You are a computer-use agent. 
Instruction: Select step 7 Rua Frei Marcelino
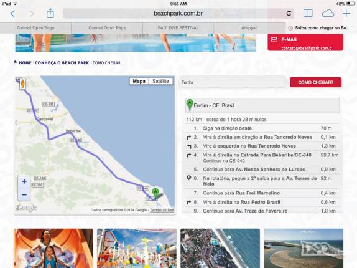pyautogui.click(x=262, y=193)
